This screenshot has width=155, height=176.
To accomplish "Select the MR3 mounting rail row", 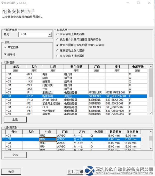I will pyautogui.click(x=52, y=143).
